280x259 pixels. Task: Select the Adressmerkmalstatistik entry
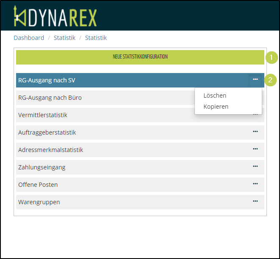[50, 150]
